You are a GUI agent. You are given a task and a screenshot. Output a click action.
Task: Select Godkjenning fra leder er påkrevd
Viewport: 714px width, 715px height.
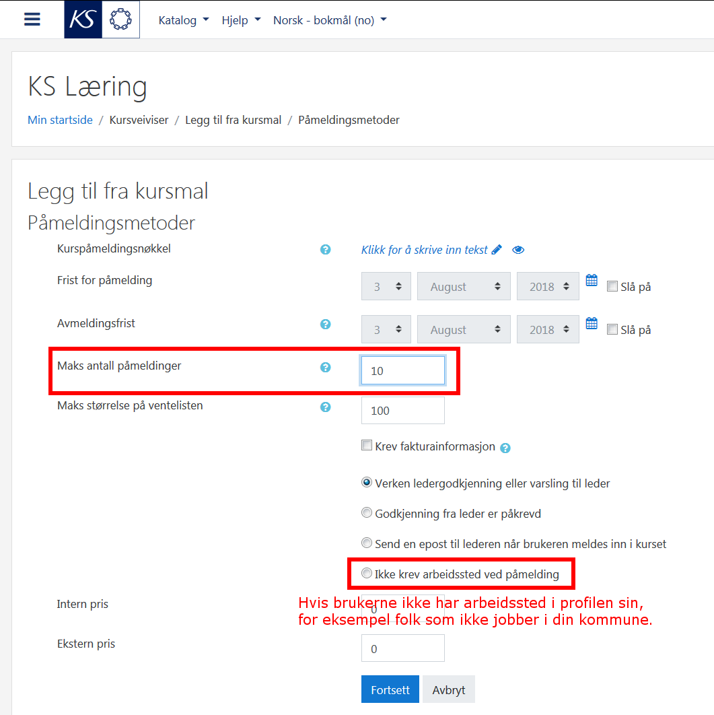tap(366, 512)
